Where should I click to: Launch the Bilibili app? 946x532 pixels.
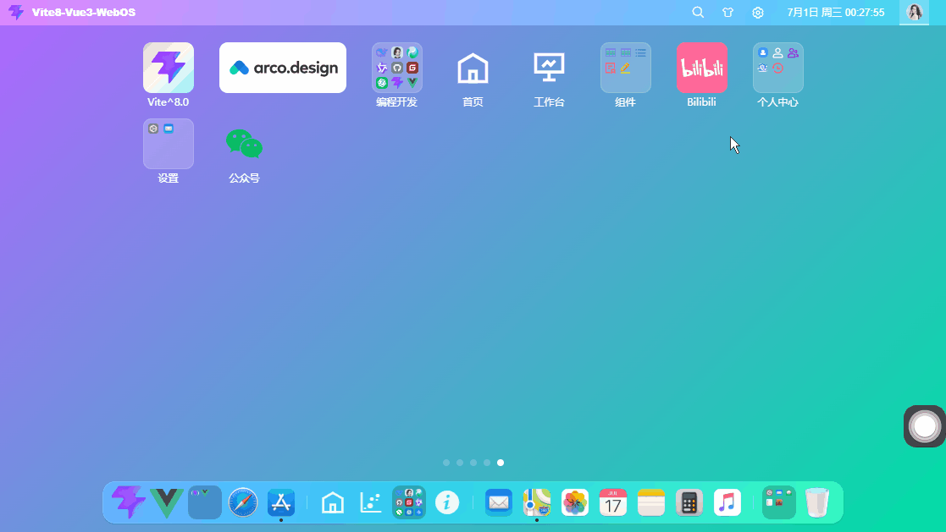pyautogui.click(x=701, y=68)
